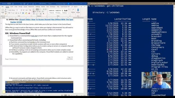Click the Bullets list icon
The image size is (175, 98).
[34, 9]
